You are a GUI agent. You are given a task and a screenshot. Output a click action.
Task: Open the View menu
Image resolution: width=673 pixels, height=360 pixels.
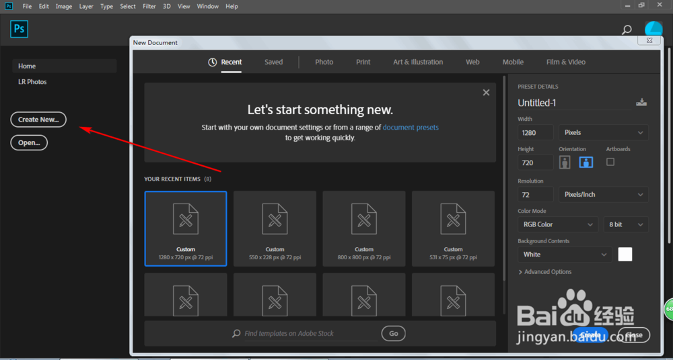click(x=184, y=7)
